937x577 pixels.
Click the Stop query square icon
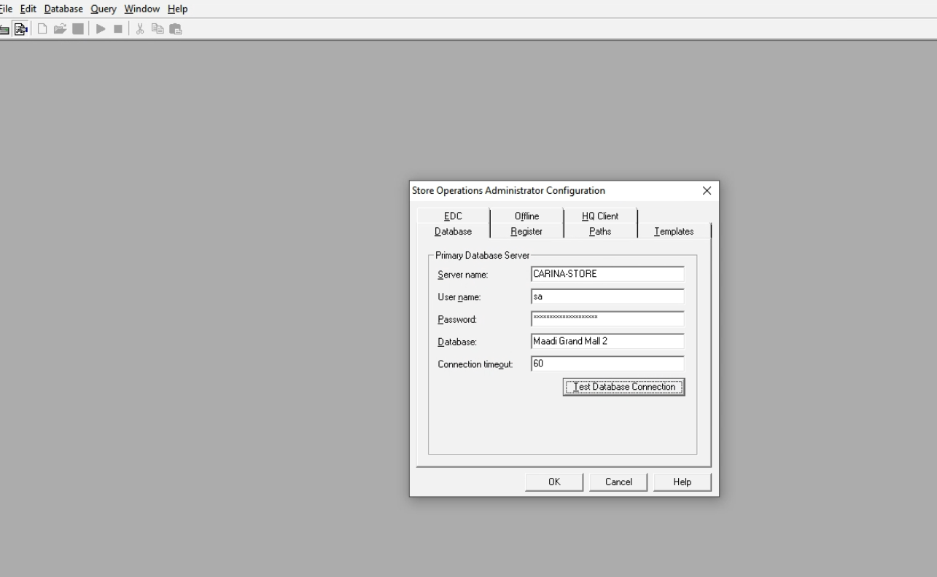click(117, 29)
